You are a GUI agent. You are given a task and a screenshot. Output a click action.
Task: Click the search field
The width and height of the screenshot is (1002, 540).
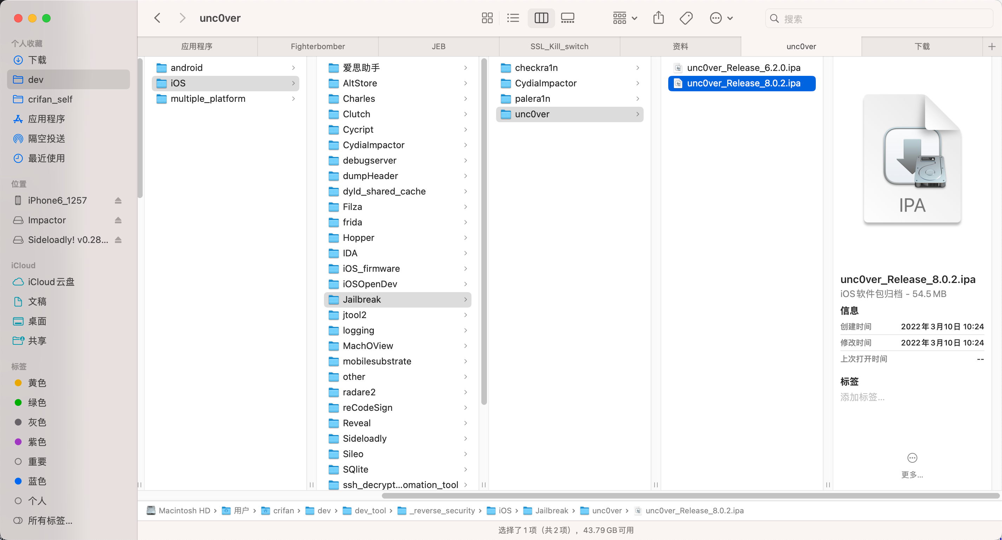(x=879, y=18)
